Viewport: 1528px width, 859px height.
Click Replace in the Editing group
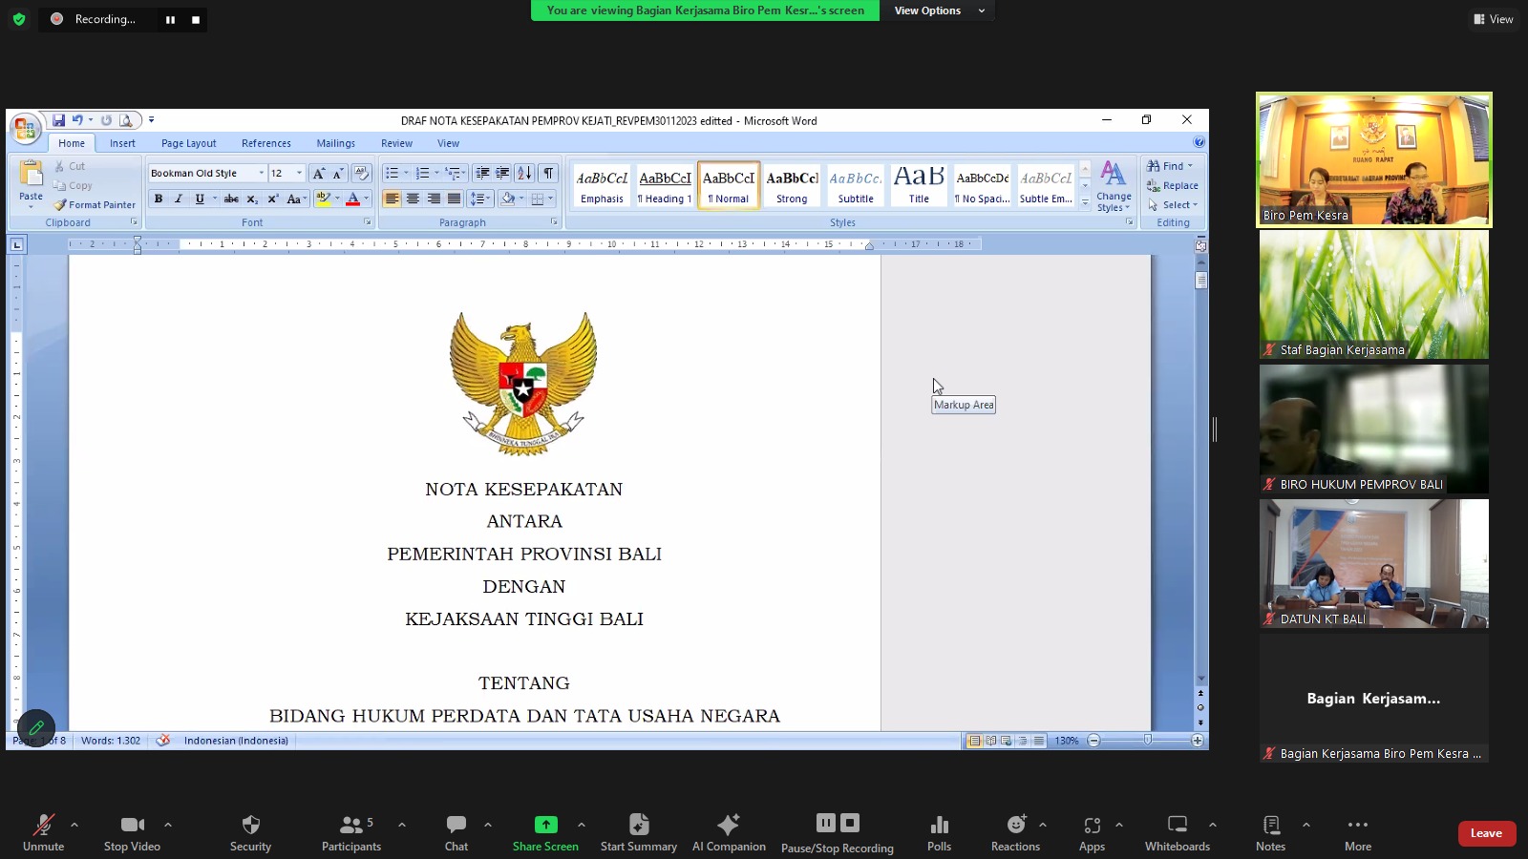coord(1173,186)
